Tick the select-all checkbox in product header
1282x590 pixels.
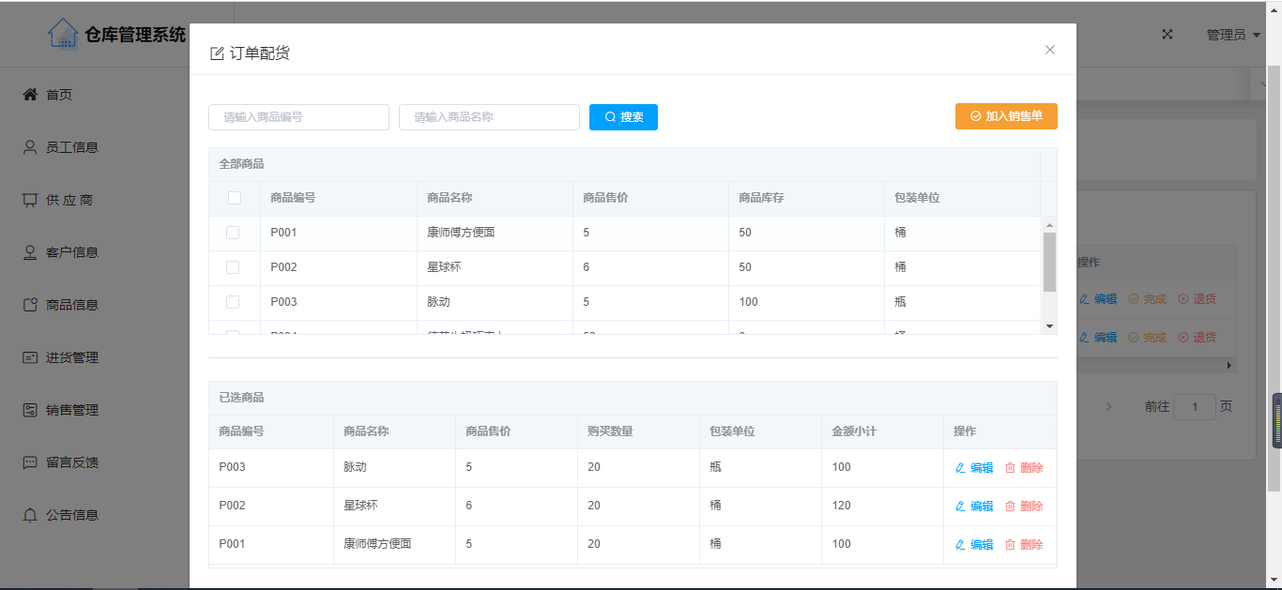[x=234, y=198]
